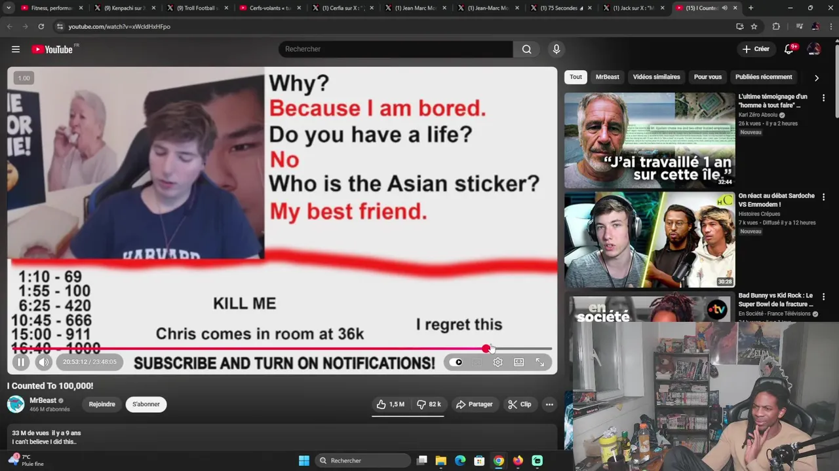Go to the YouTube home logo
839x471 pixels.
coord(52,49)
